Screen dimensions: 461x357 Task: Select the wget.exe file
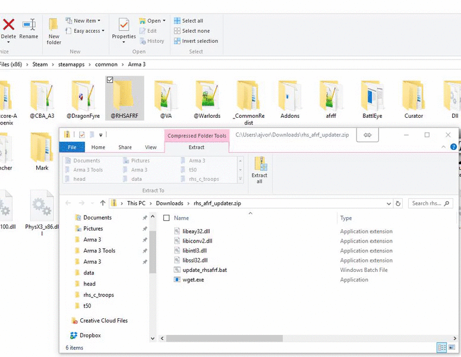193,280
